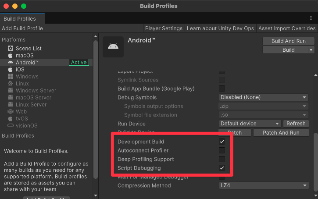Select the macOS Server platform

[33, 97]
